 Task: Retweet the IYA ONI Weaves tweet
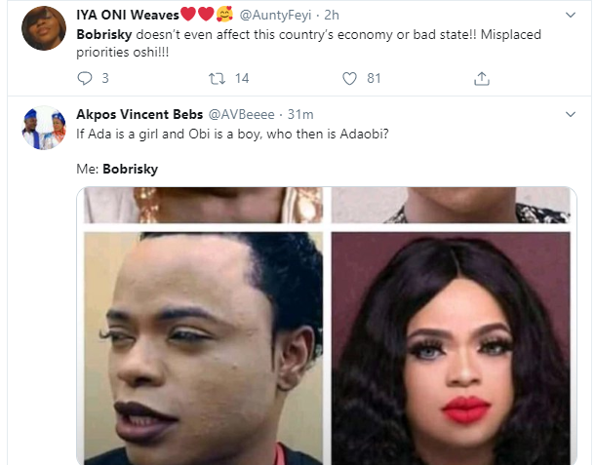[x=217, y=78]
